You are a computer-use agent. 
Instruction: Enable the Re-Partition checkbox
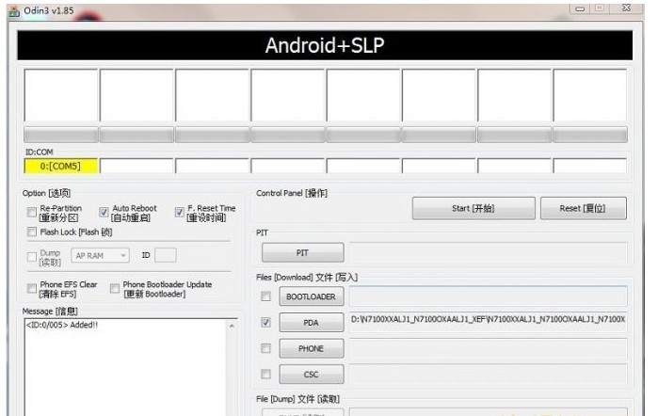(31, 213)
